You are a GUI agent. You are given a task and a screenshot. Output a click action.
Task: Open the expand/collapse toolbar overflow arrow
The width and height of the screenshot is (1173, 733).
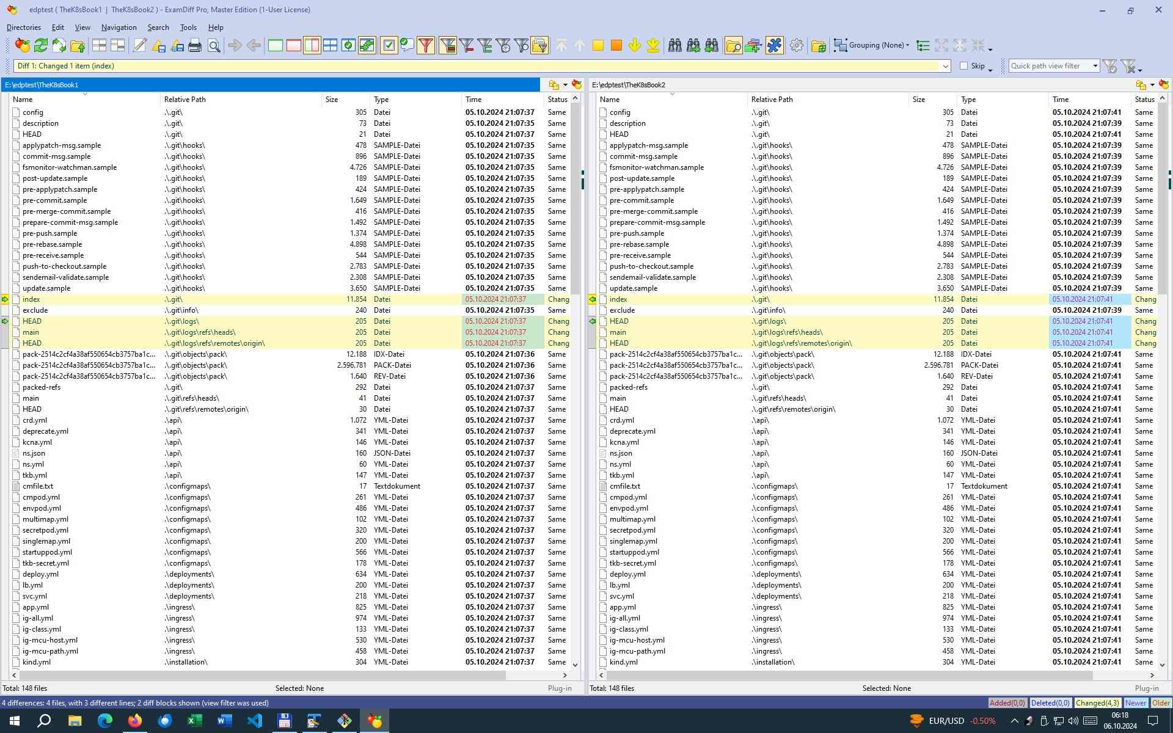click(x=990, y=49)
